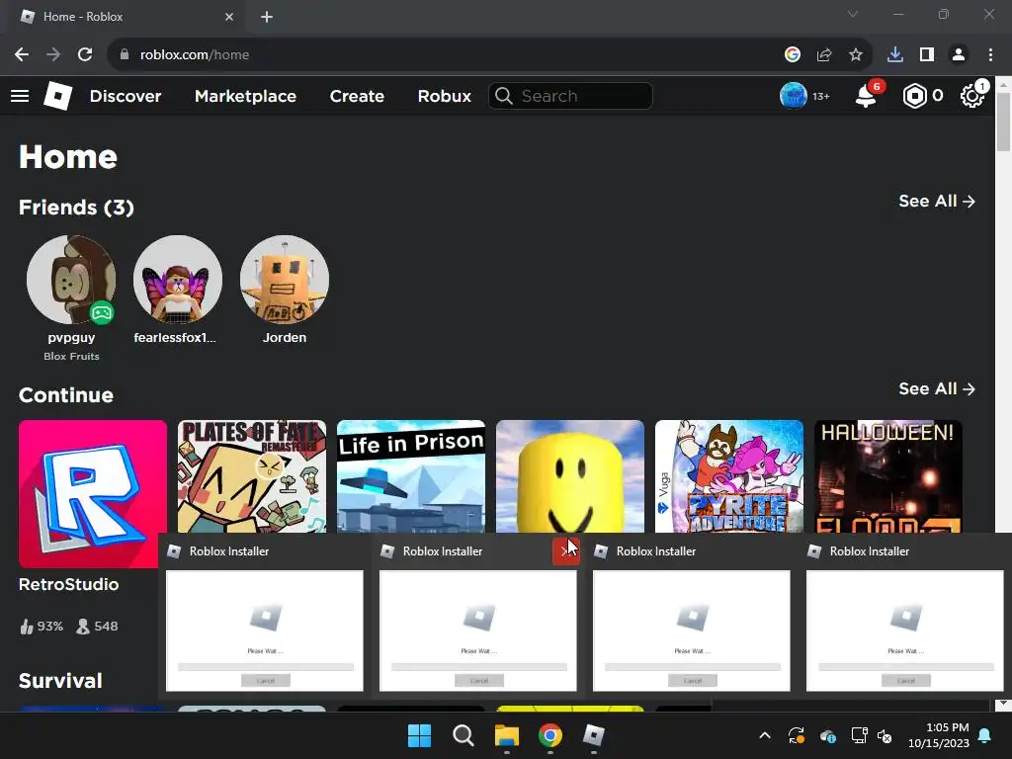
Task: Open Life in Prison game
Action: pyautogui.click(x=410, y=476)
